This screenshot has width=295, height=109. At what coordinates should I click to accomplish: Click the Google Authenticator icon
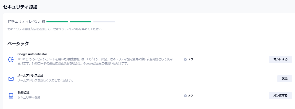[x=11, y=59]
